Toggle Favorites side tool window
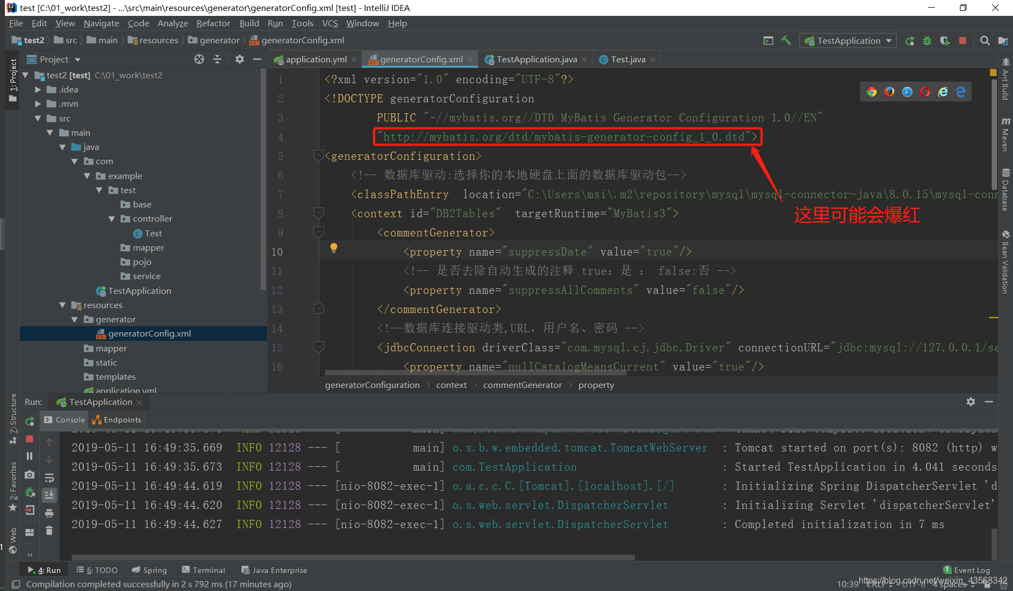The image size is (1013, 591). (13, 486)
